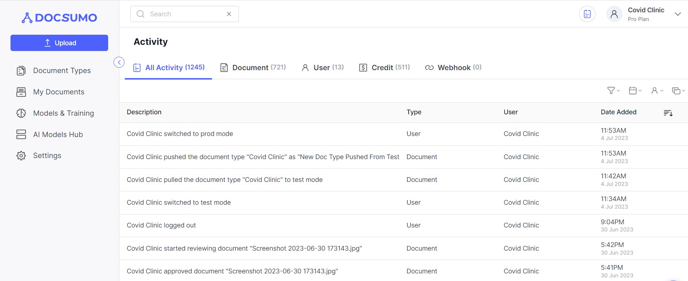Collapse the sidebar with the arrow button
688x281 pixels.
click(x=119, y=62)
